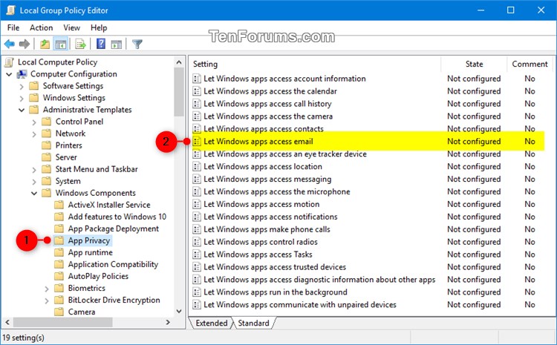Toggle the Show/Hide Console Tree icon
Screen dimensions: 557x345
(61, 44)
